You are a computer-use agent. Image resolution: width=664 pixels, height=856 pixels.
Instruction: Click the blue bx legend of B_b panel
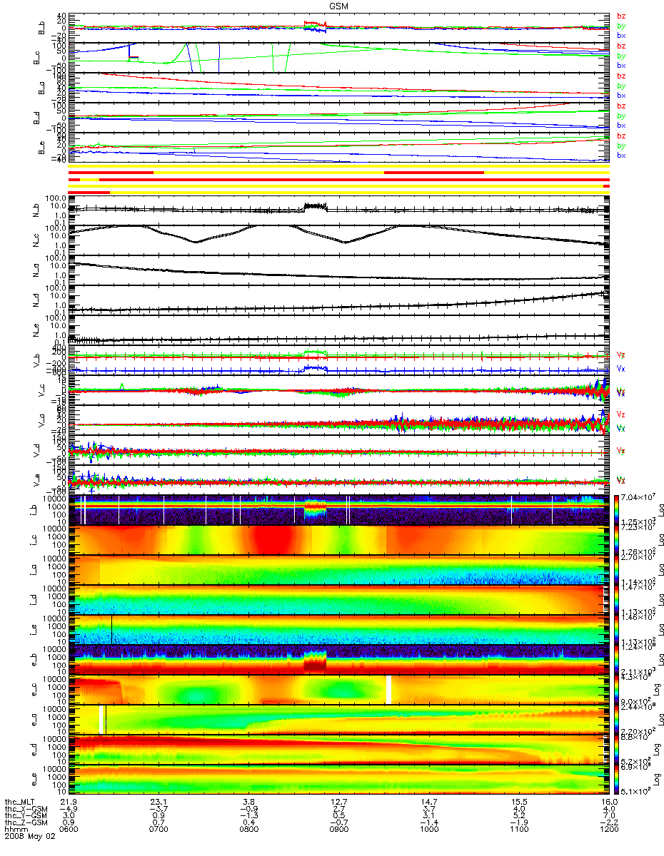click(x=620, y=36)
